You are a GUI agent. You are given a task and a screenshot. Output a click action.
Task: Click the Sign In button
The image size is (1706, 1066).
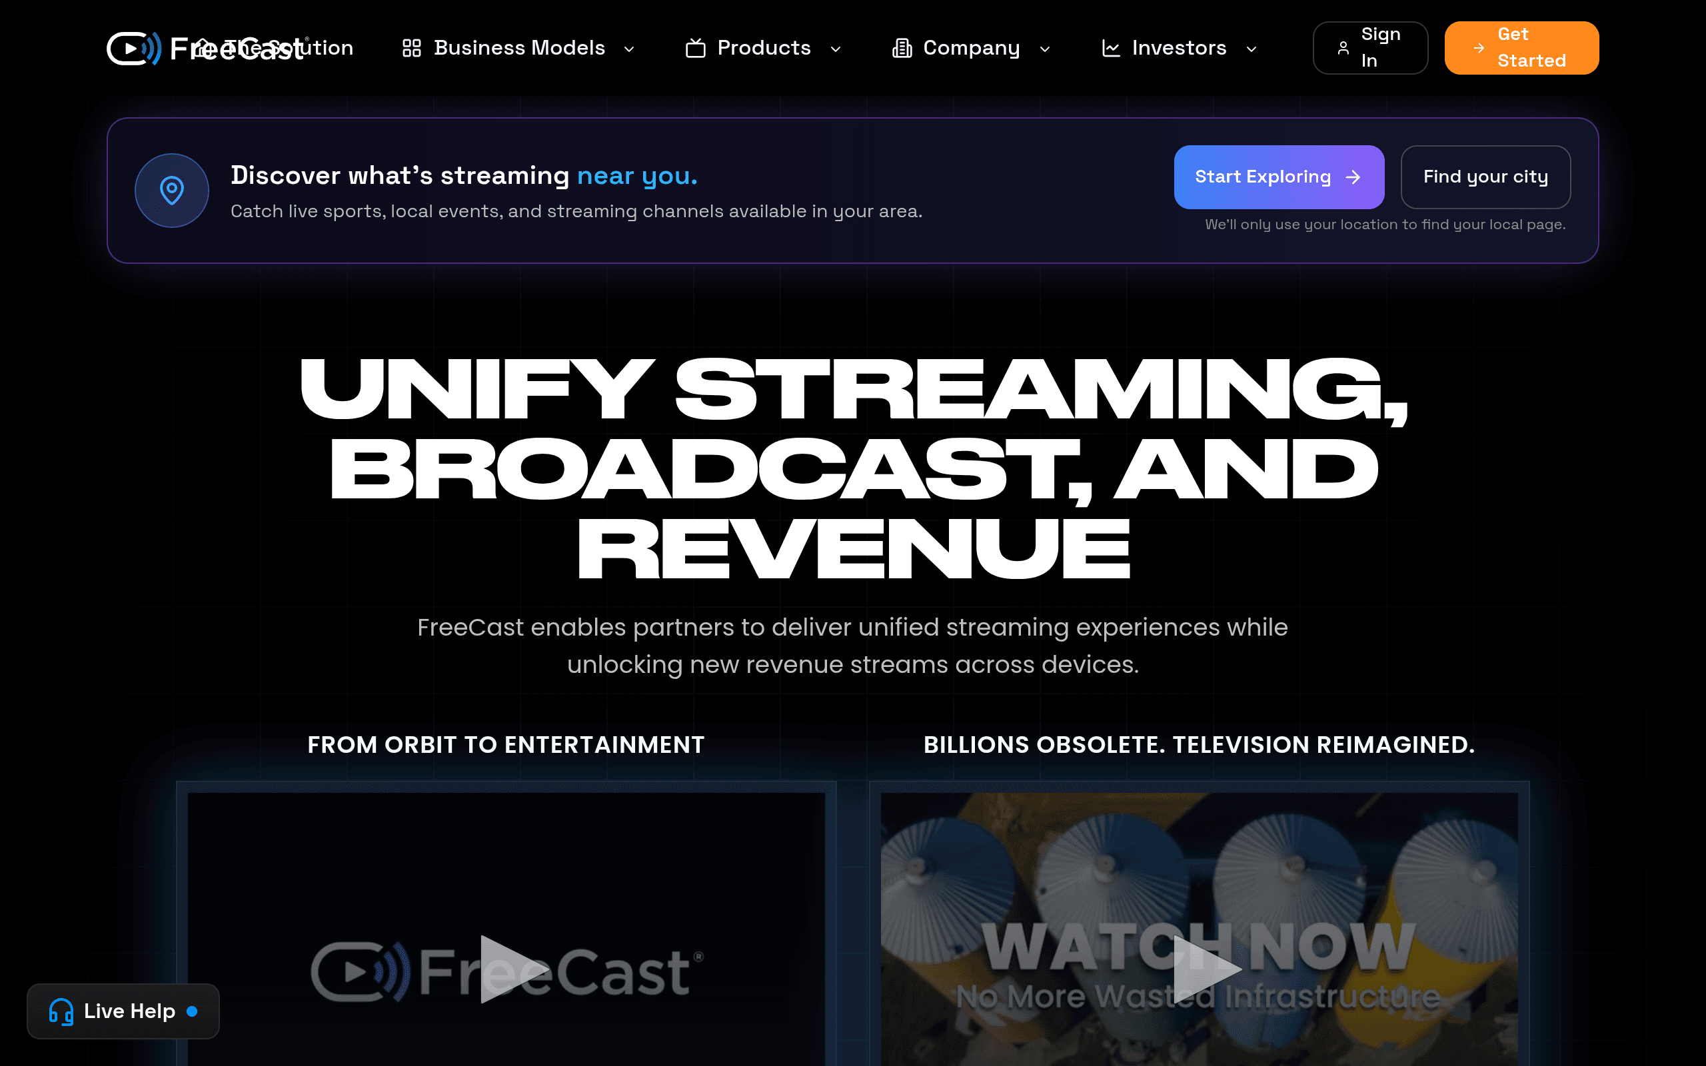[1370, 48]
